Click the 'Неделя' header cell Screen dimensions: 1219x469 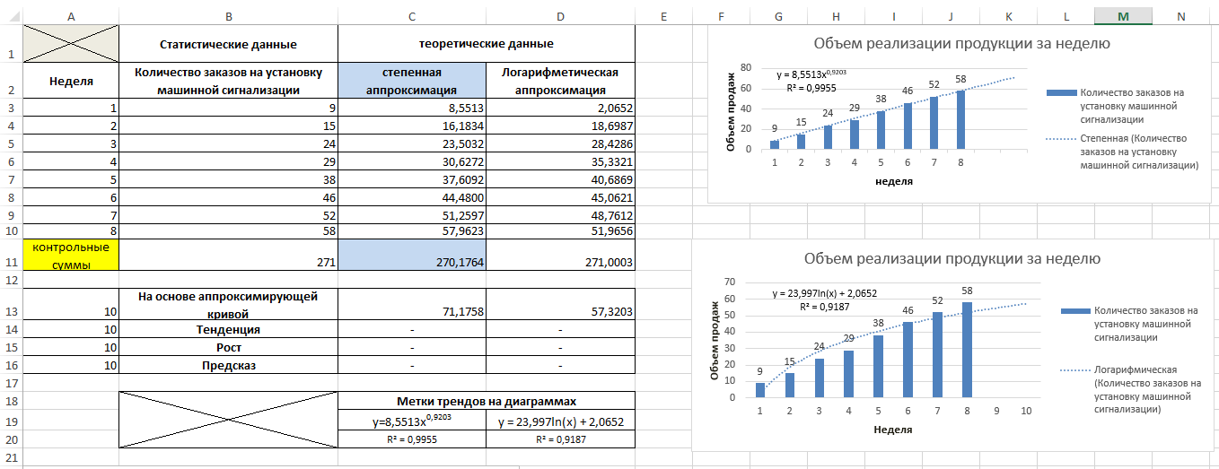(71, 81)
